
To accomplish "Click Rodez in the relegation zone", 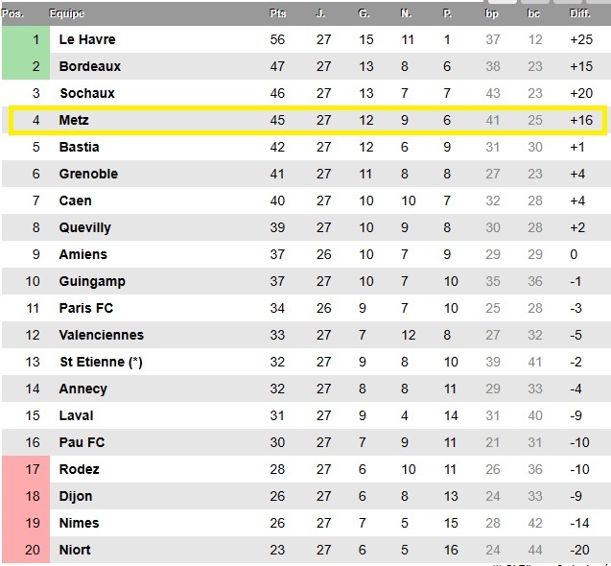I will tap(80, 469).
